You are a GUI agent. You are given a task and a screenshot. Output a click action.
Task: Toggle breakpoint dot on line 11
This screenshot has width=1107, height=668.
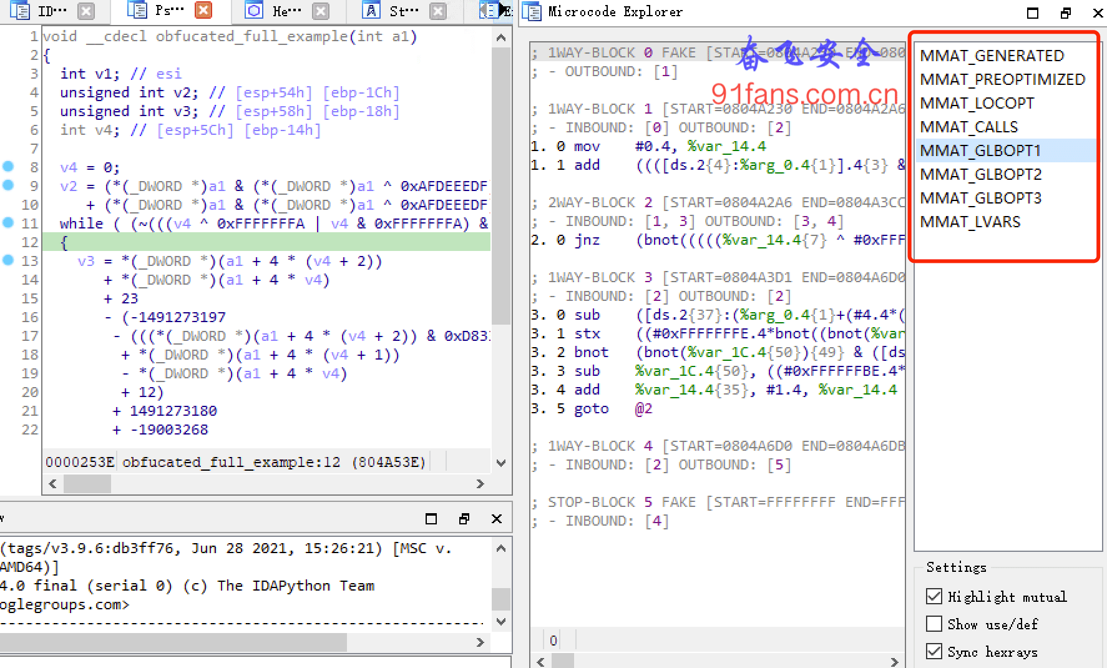pos(8,222)
